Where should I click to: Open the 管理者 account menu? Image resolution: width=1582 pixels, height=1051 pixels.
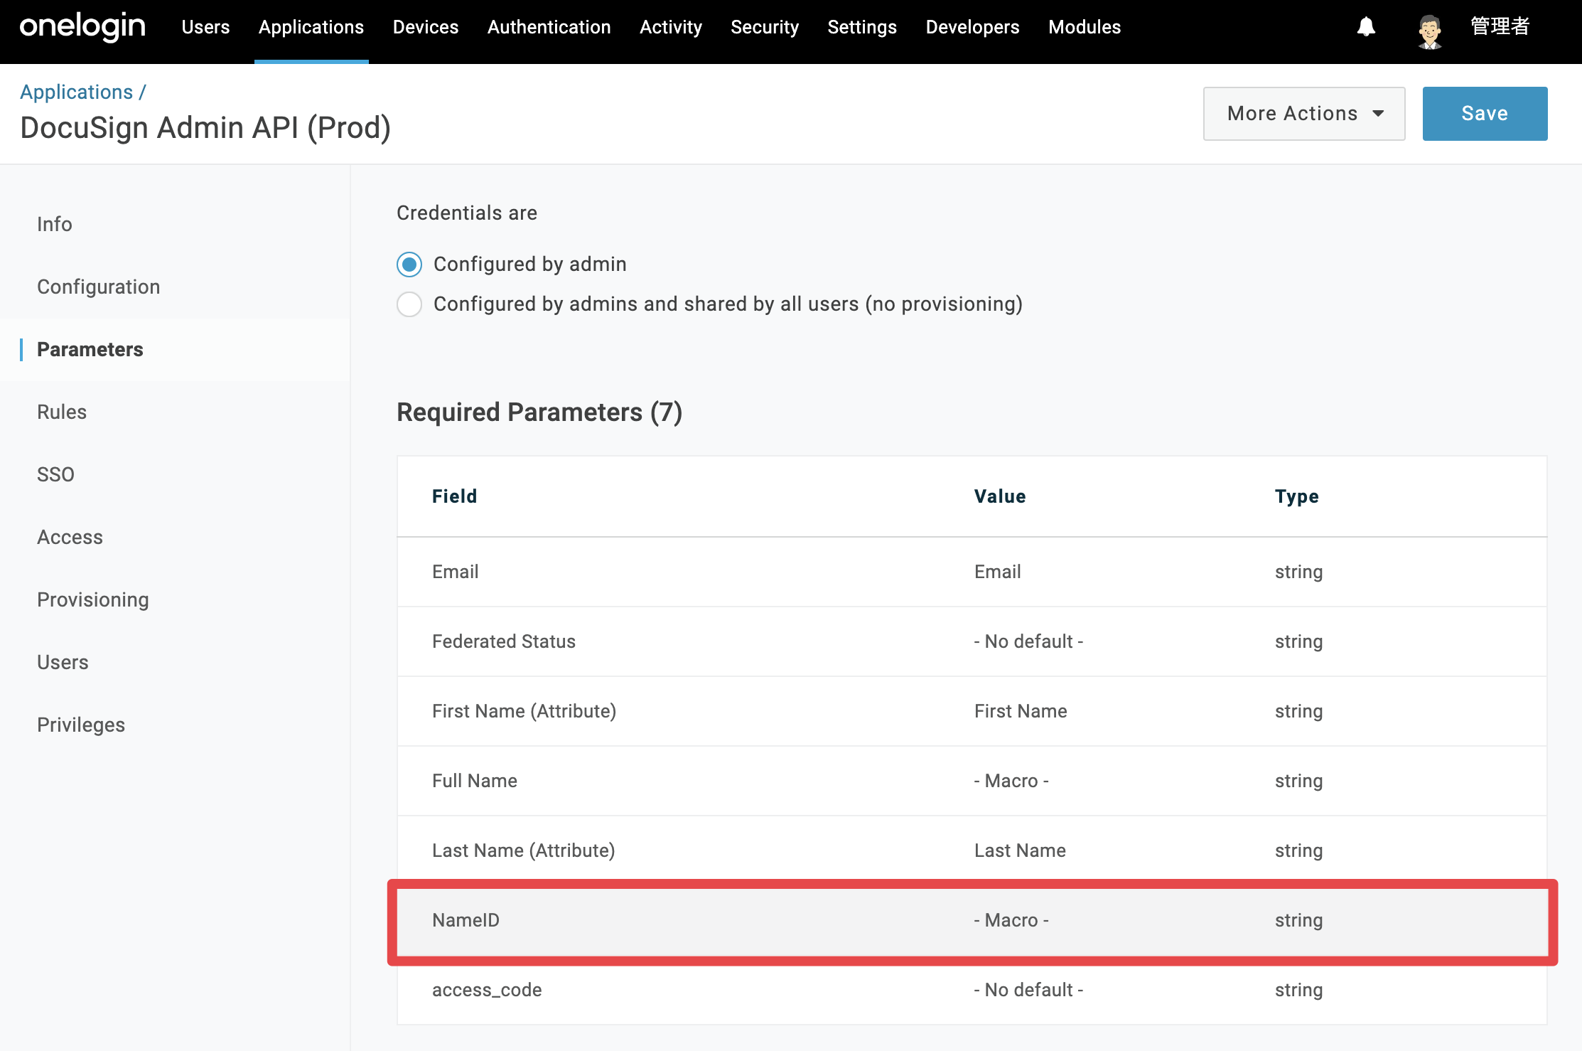pyautogui.click(x=1500, y=27)
